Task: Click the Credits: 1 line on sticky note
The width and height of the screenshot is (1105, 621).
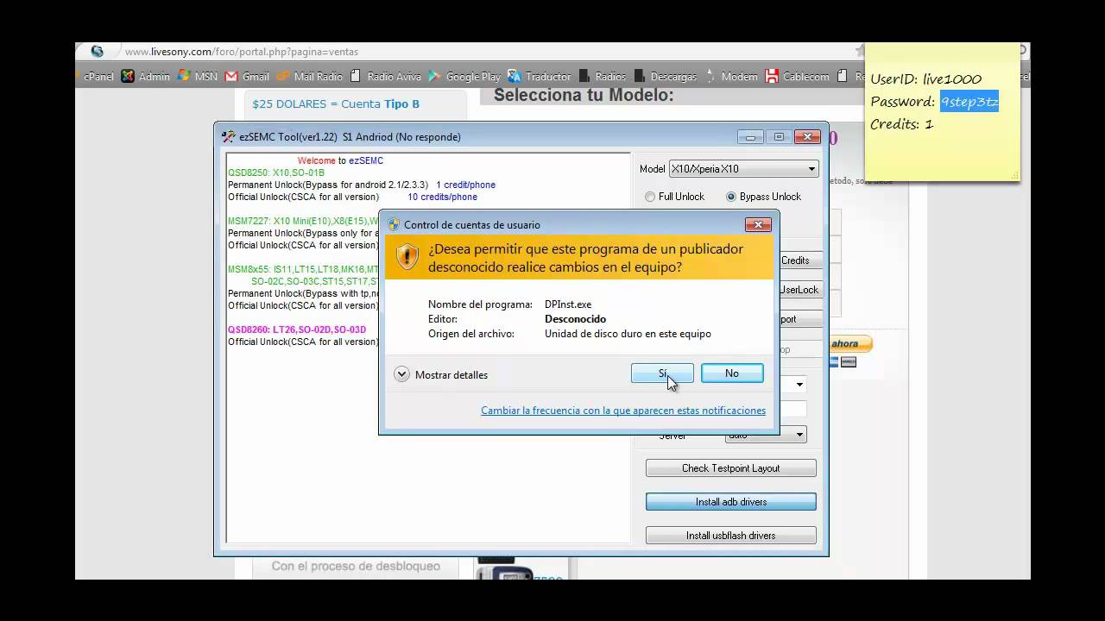Action: tap(901, 124)
